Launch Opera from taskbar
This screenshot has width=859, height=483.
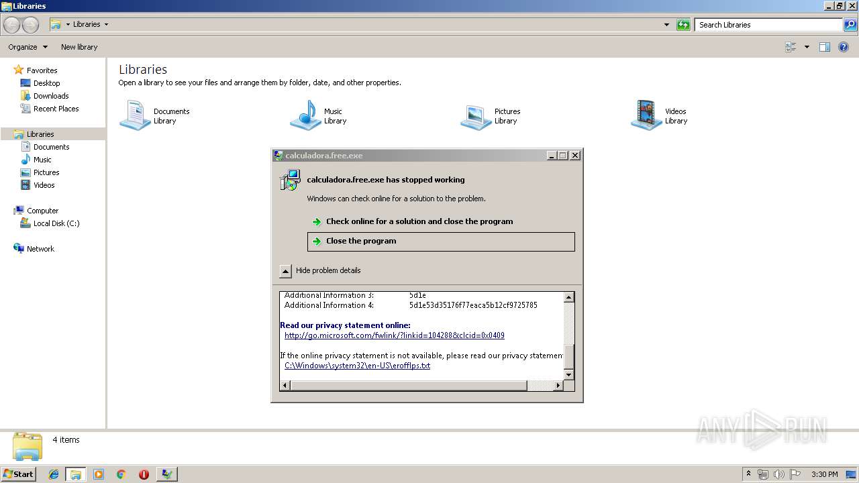pos(144,474)
